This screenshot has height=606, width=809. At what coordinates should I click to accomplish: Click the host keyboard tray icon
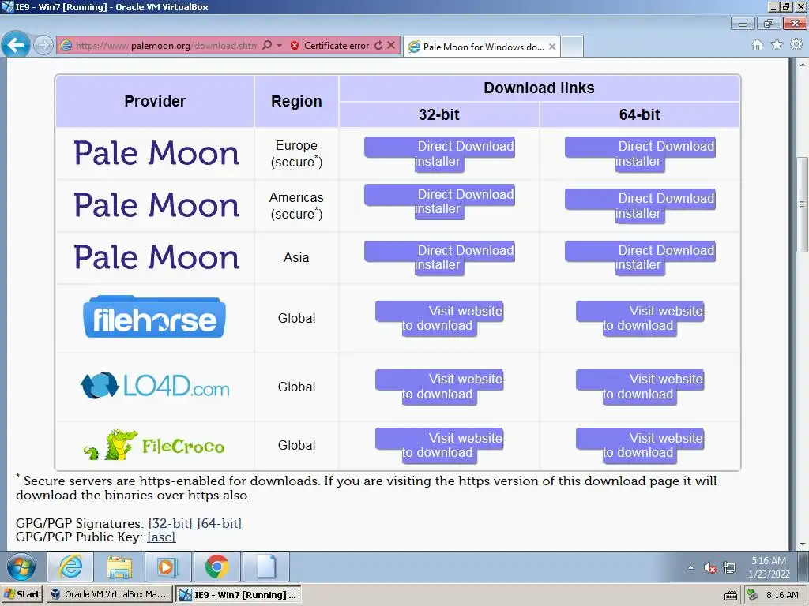(731, 595)
